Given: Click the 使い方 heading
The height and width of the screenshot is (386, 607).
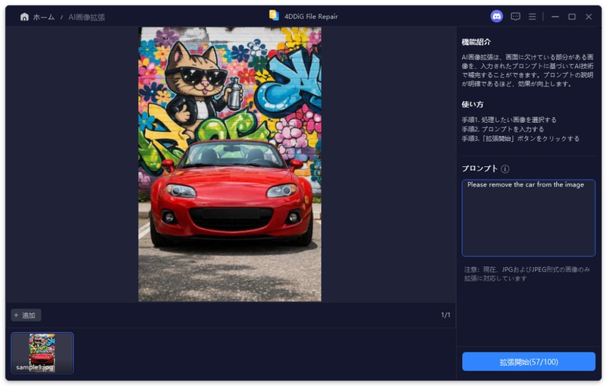Looking at the screenshot, I should pyautogui.click(x=472, y=105).
